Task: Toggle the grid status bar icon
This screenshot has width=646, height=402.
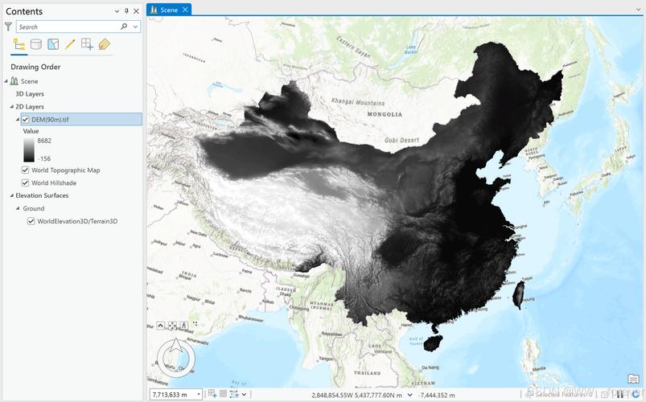Action: 223,394
